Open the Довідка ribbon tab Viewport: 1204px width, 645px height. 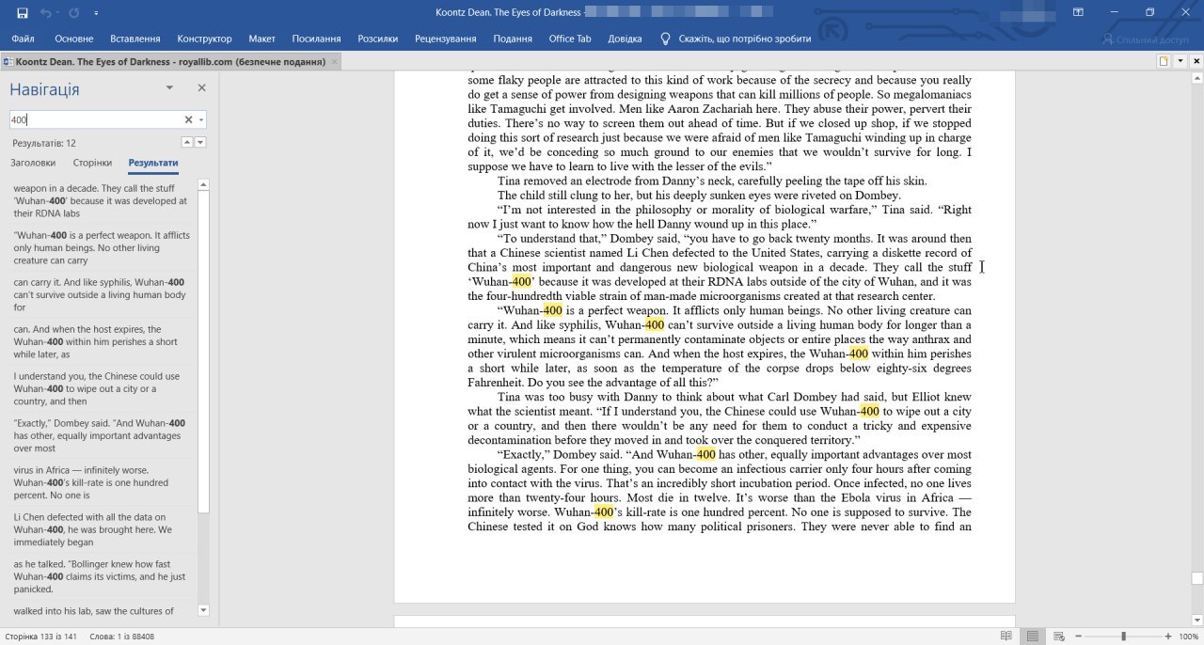point(625,39)
